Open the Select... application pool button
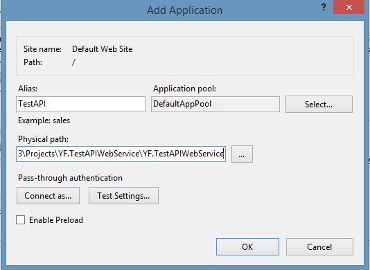The image size is (370, 270). pos(319,105)
